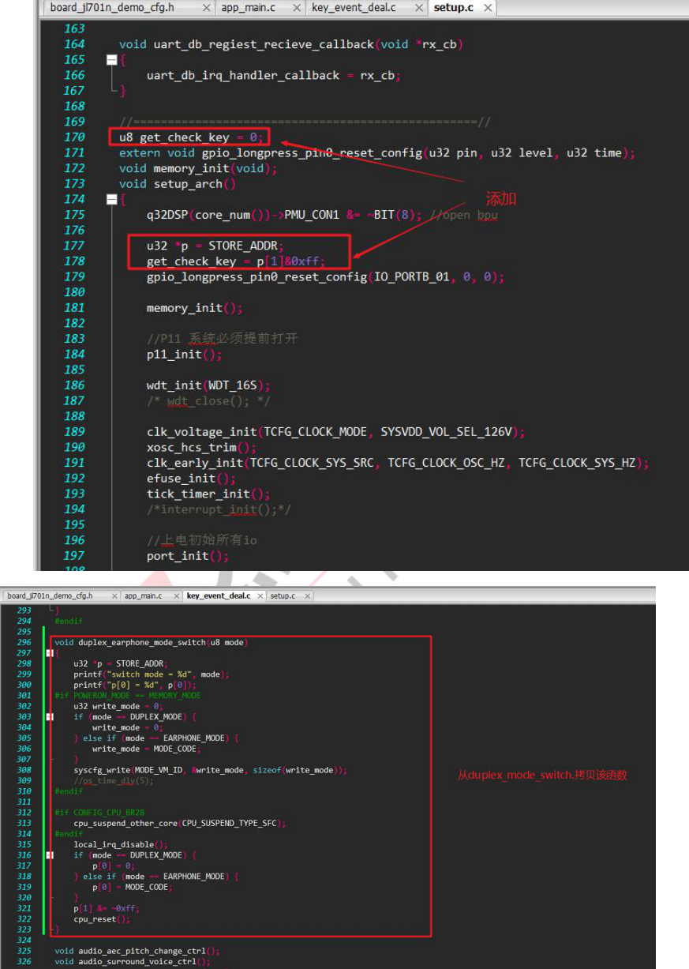Close setup.c tab in lower editor
This screenshot has width=689, height=969.
point(308,596)
